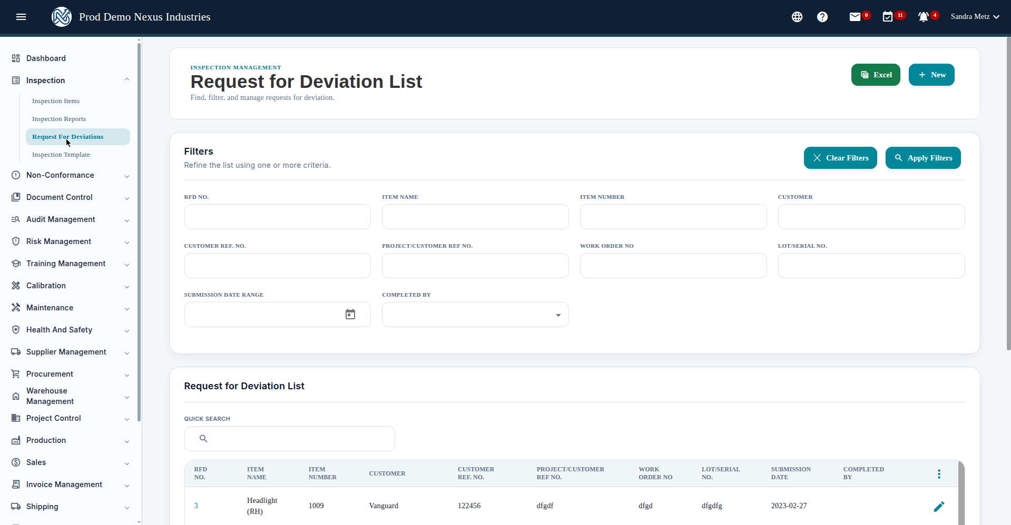Open the hamburger navigation menu

point(21,17)
